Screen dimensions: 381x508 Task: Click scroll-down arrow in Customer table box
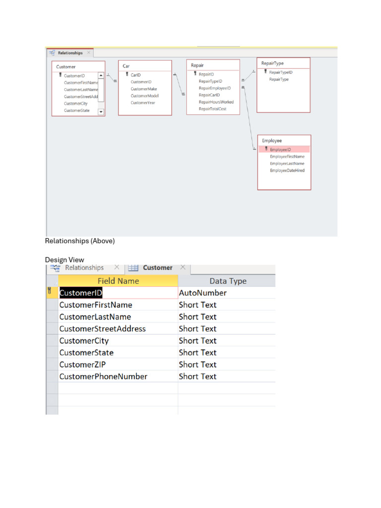point(101,112)
